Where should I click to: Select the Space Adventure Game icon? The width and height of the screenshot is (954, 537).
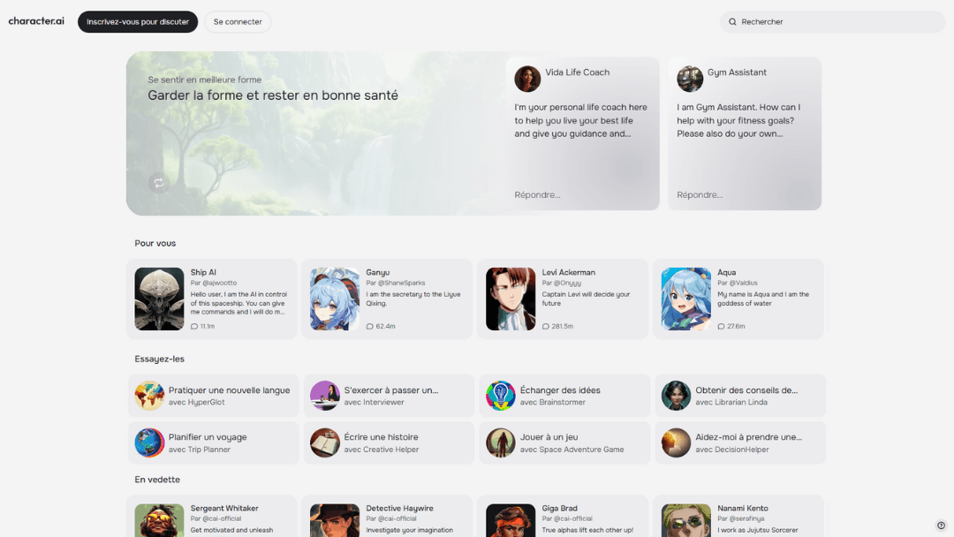coord(500,442)
